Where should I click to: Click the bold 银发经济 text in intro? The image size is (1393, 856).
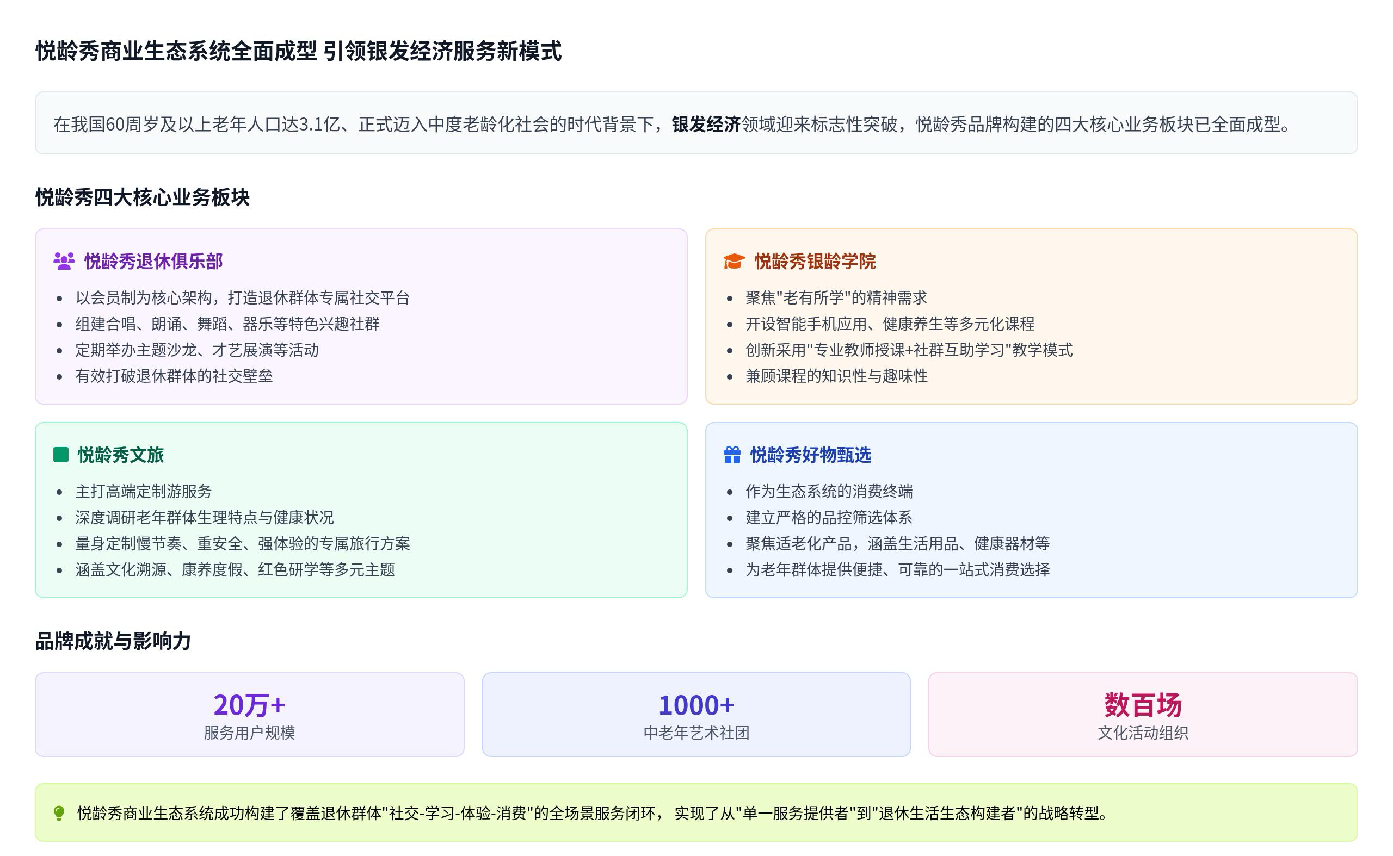(706, 124)
